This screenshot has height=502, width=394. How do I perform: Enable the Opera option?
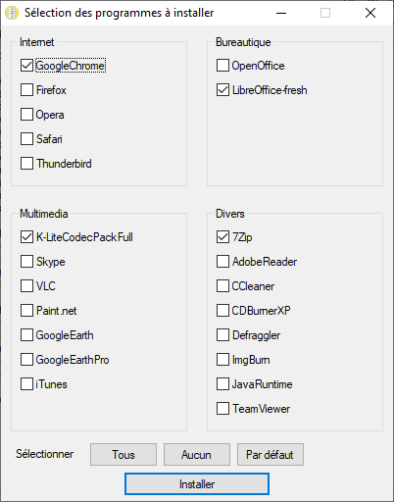coord(26,115)
